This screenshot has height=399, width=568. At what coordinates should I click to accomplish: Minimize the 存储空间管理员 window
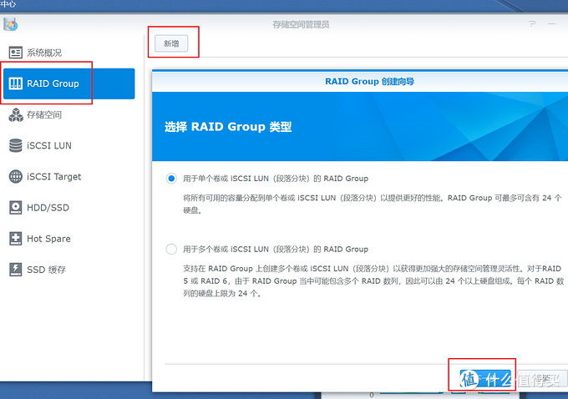[551, 24]
